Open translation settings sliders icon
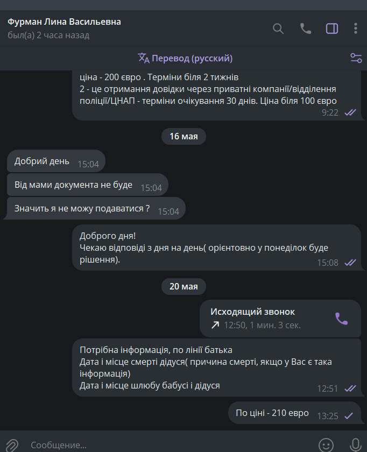The image size is (367, 452). click(x=356, y=58)
